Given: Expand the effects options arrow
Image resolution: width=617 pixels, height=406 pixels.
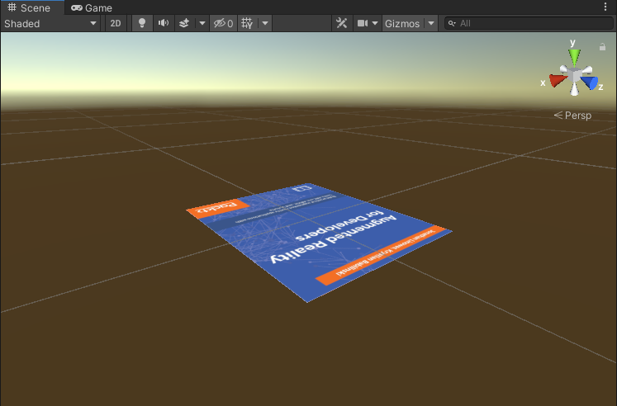Looking at the screenshot, I should click(202, 24).
